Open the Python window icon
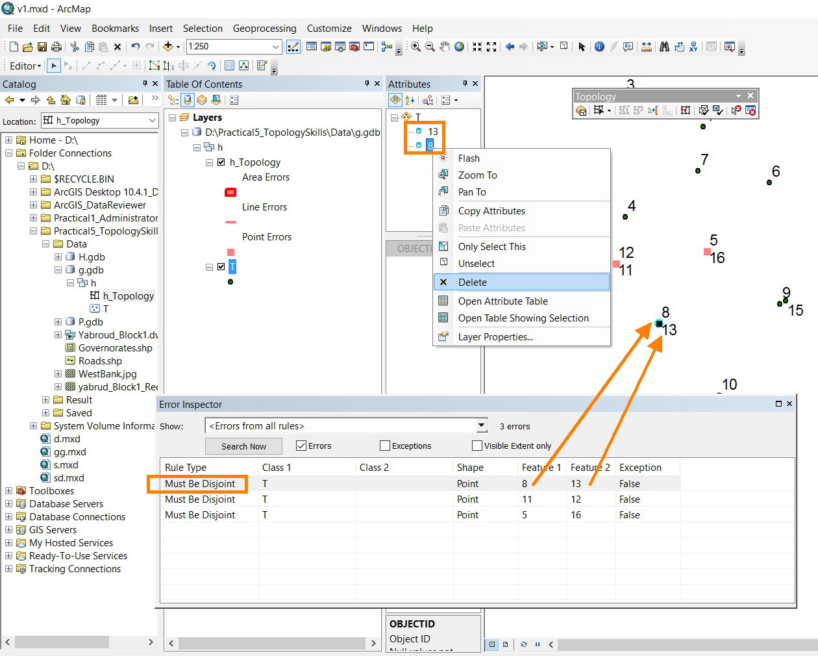The width and height of the screenshot is (818, 656). tap(369, 47)
